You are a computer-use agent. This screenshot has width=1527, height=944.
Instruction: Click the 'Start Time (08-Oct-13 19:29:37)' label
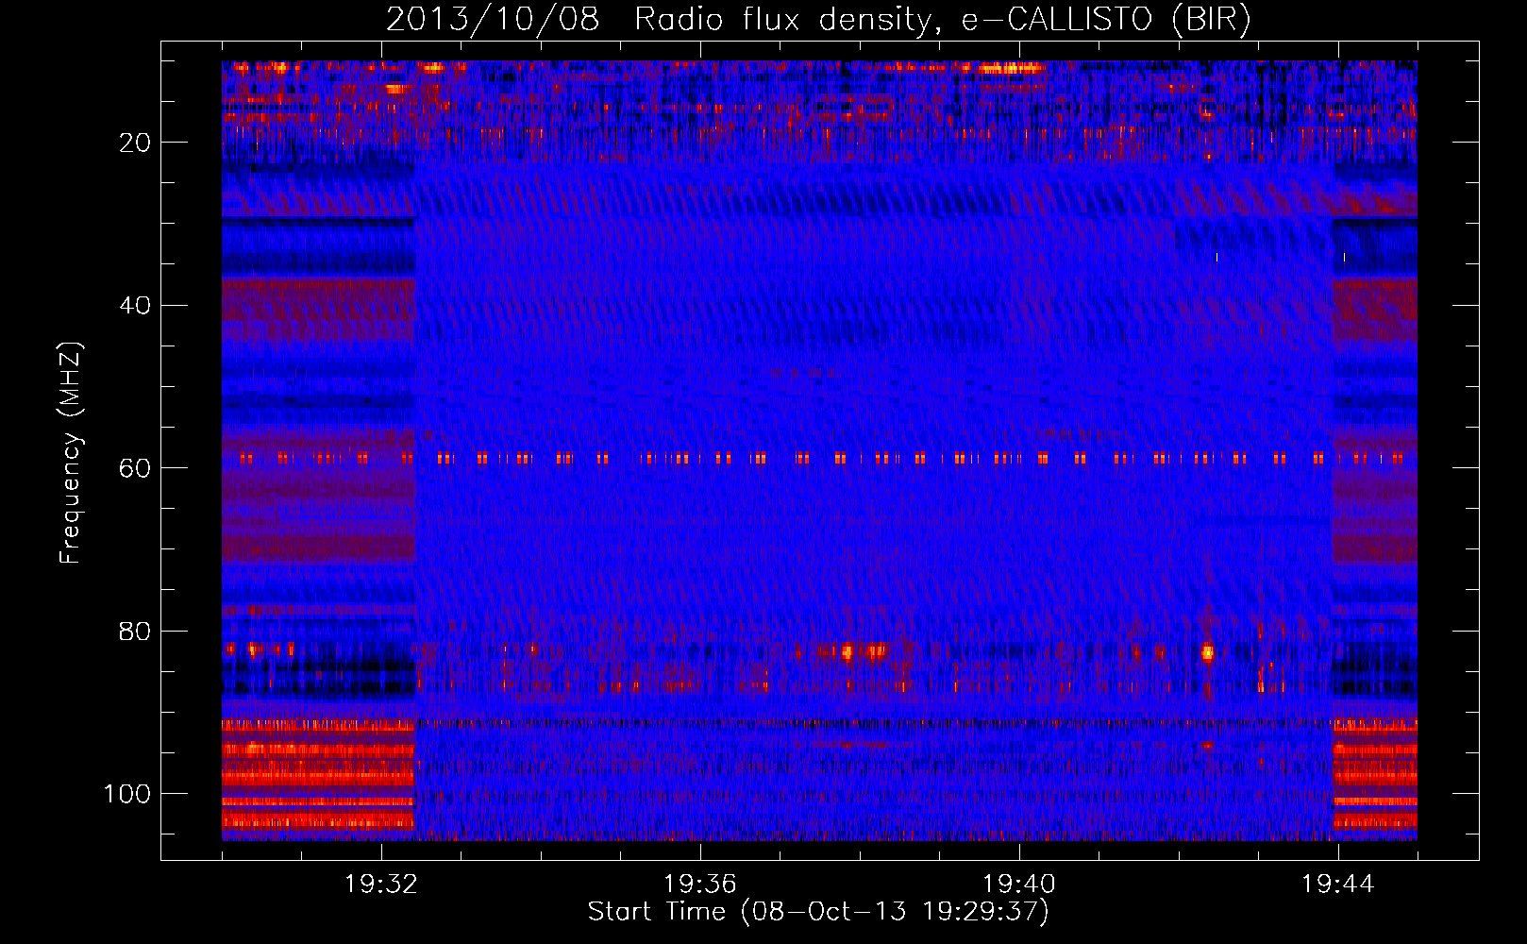point(818,912)
